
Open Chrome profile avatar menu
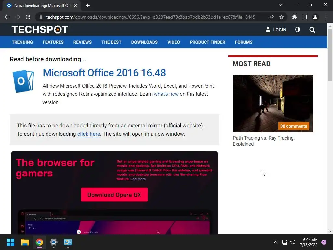click(315, 17)
